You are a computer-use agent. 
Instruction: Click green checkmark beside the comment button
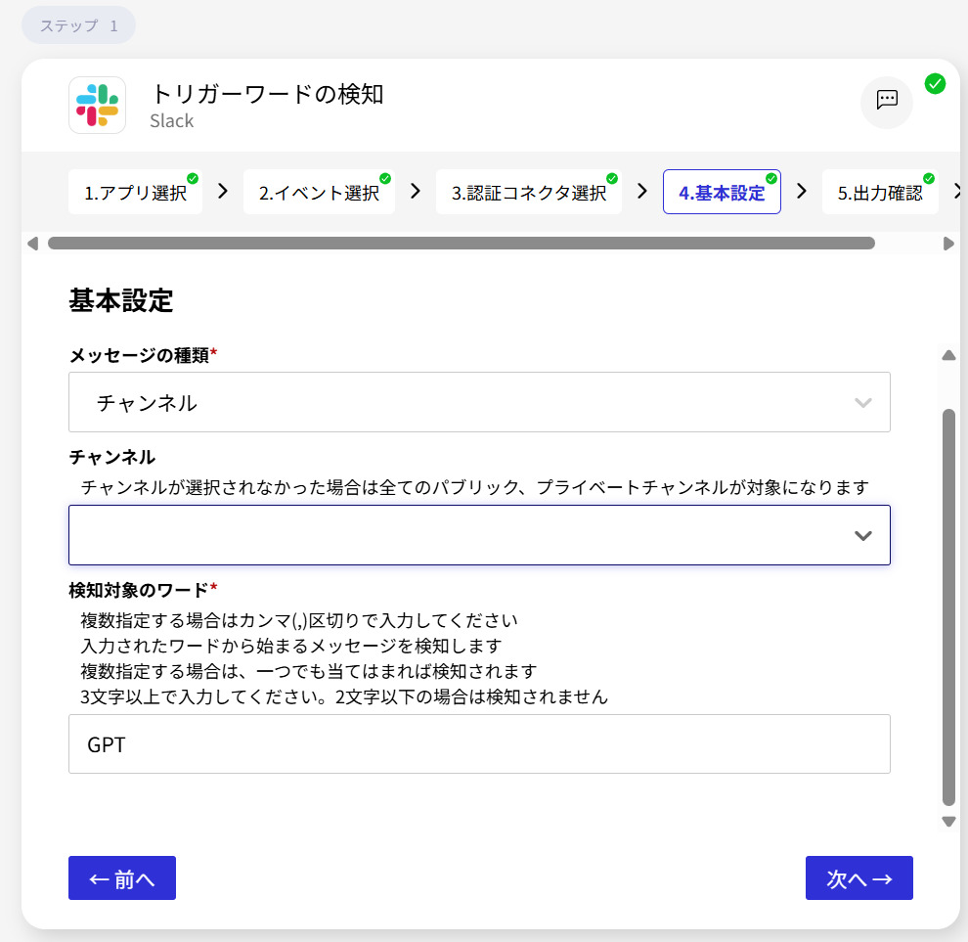(935, 83)
